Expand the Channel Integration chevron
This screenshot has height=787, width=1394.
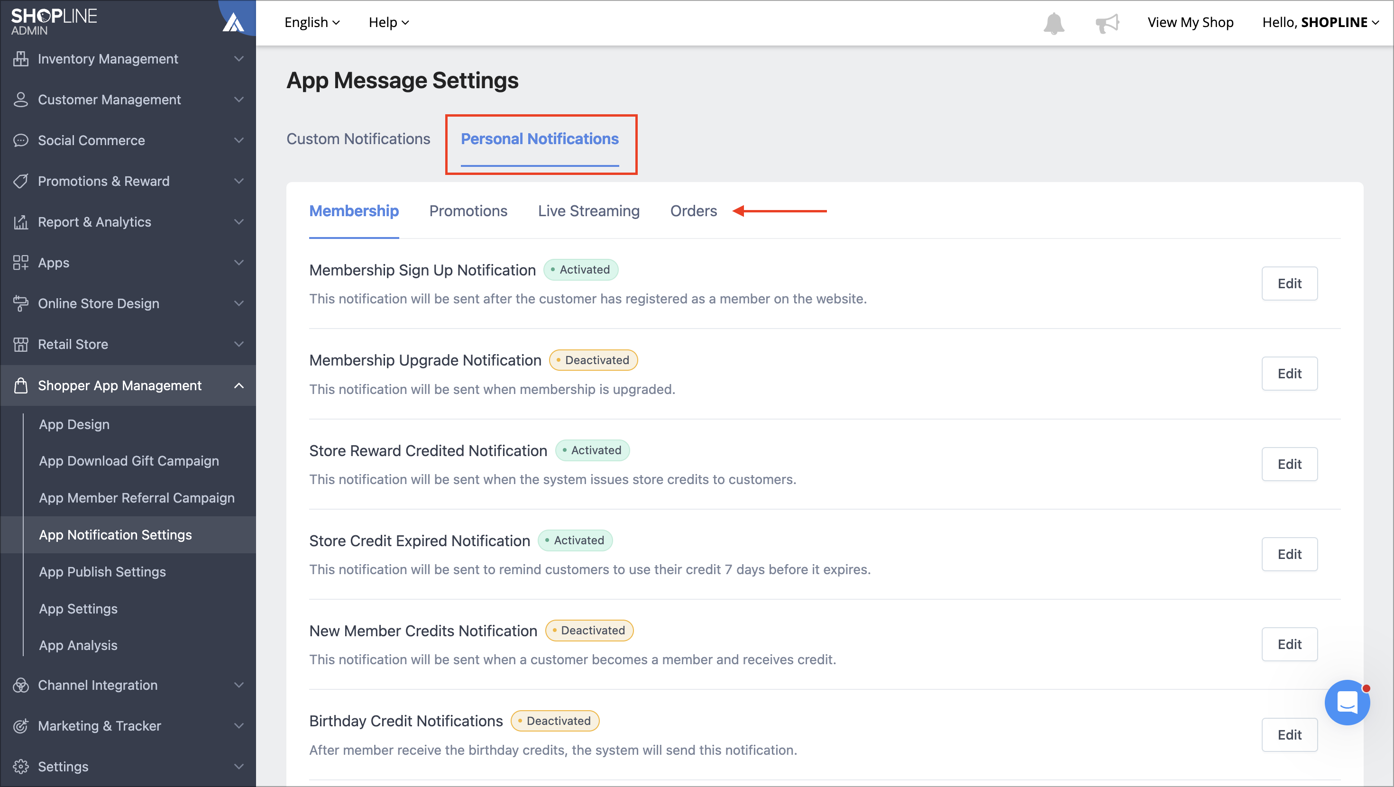pyautogui.click(x=238, y=685)
